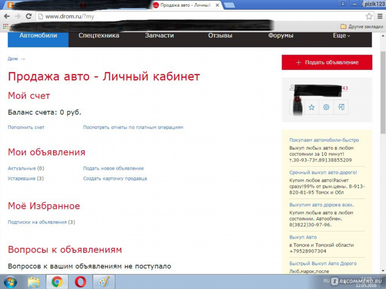Viewport: 386px width, 289px height.
Task: Open a new browser tab
Action: click(x=230, y=5)
